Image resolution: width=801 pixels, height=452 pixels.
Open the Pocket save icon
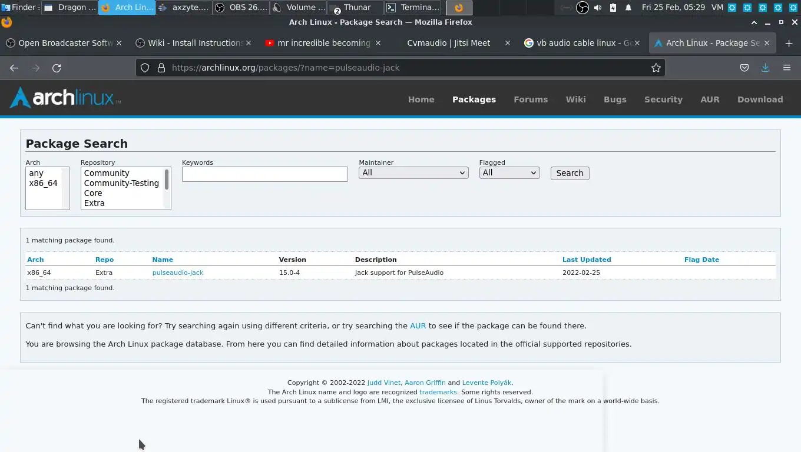pos(744,68)
